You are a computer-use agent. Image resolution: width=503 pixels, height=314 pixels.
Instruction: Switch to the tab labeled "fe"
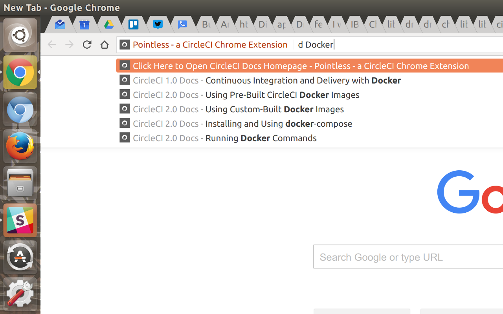click(318, 25)
